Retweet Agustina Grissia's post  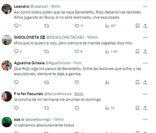tap(46, 82)
